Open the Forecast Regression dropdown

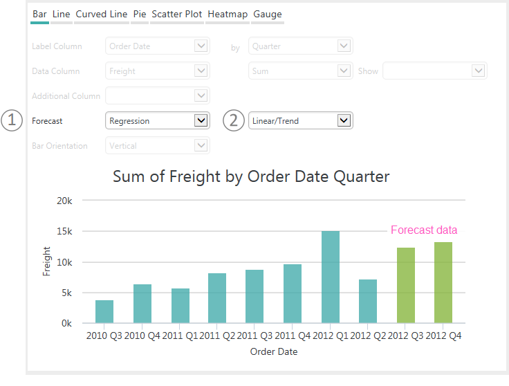point(158,121)
